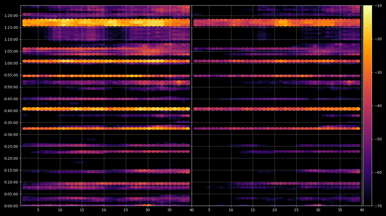Click the -40 colorbar tick label
This screenshot has height=216, width=386.
(x=378, y=106)
